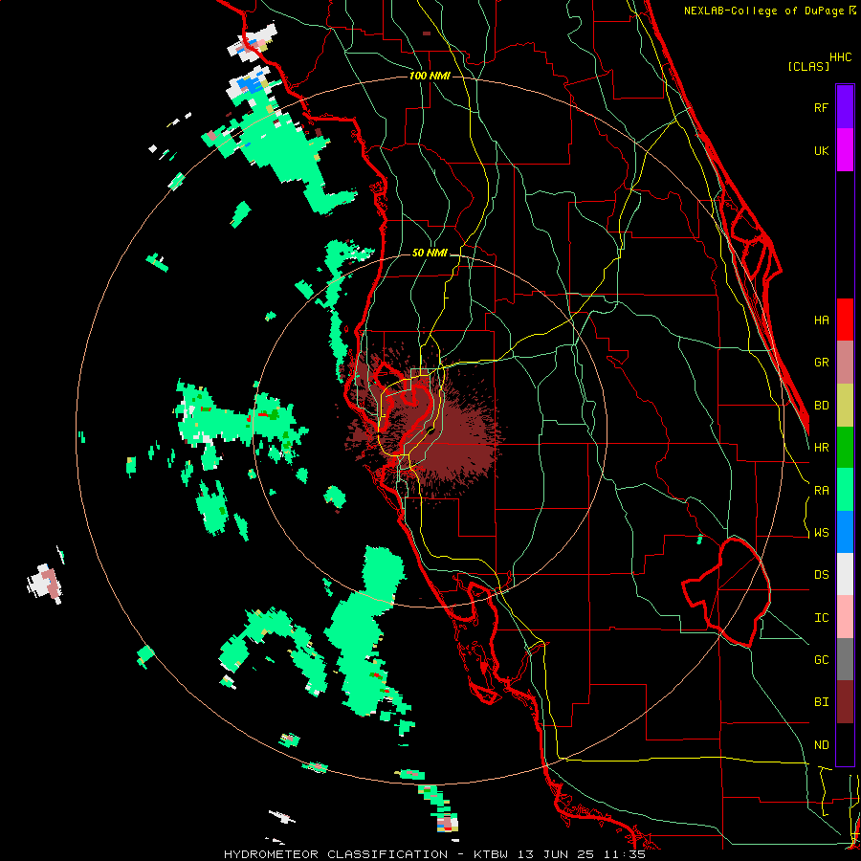
Task: Click the 'BD' legend label
Action: point(821,406)
